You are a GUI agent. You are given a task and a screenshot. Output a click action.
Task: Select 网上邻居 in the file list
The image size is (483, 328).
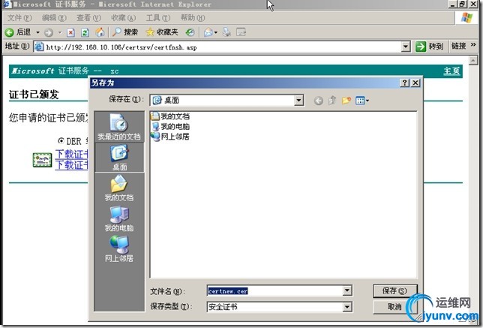coord(170,137)
